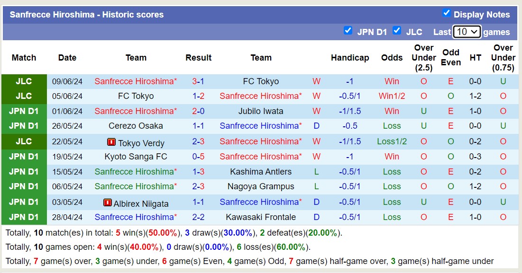Click the Handicap column header
522x273 pixels.
coord(350,58)
